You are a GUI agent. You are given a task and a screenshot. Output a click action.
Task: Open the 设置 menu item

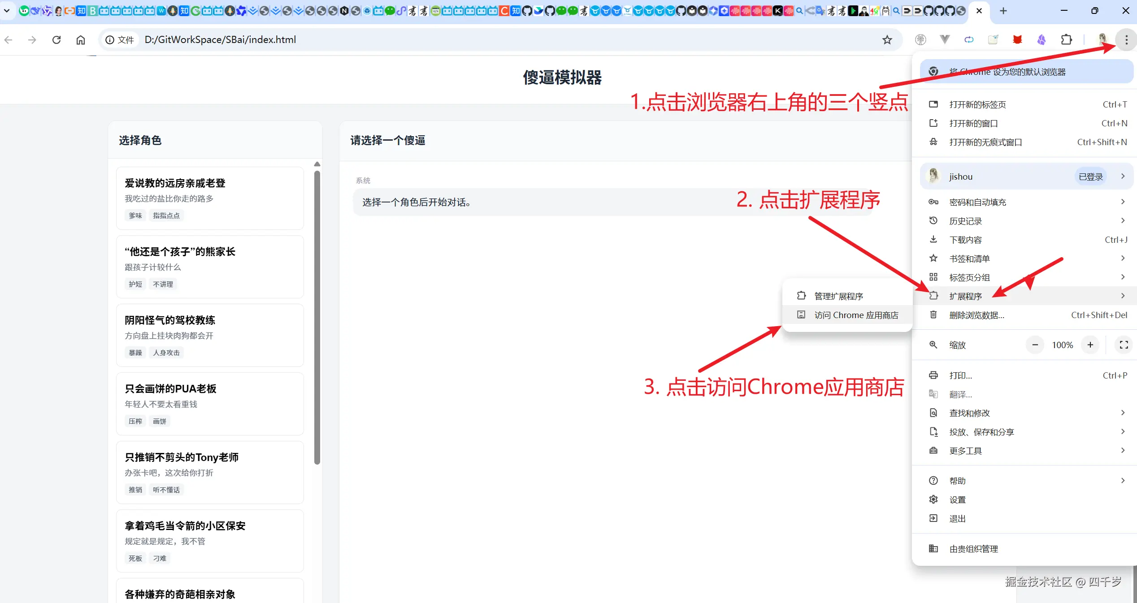point(958,499)
